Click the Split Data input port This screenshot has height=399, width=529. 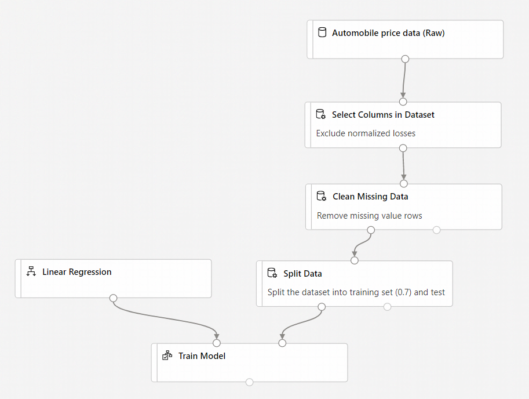(355, 260)
